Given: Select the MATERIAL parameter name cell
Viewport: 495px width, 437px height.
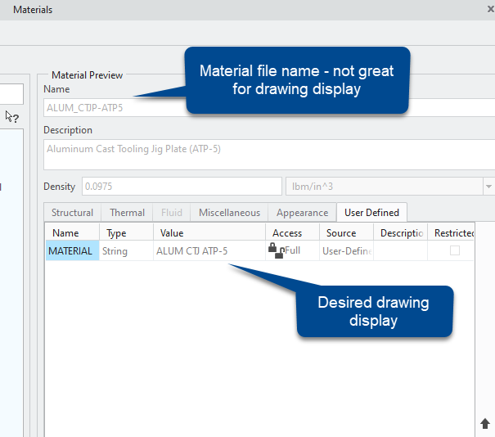Looking at the screenshot, I should 71,251.
